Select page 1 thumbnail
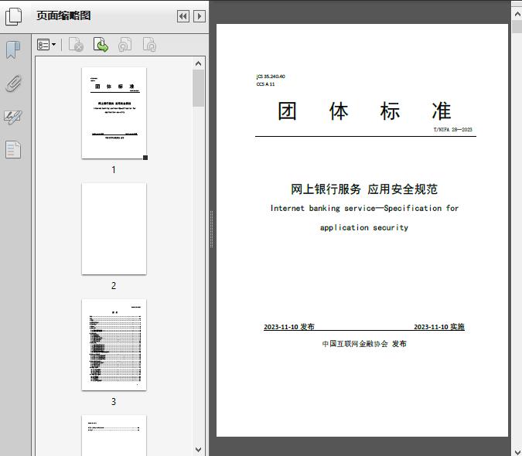The width and height of the screenshot is (522, 456). [x=114, y=113]
